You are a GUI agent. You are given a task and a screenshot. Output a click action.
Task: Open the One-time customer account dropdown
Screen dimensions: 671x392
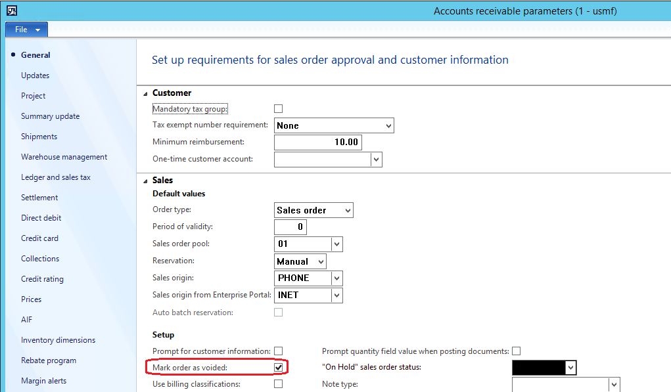pyautogui.click(x=376, y=159)
